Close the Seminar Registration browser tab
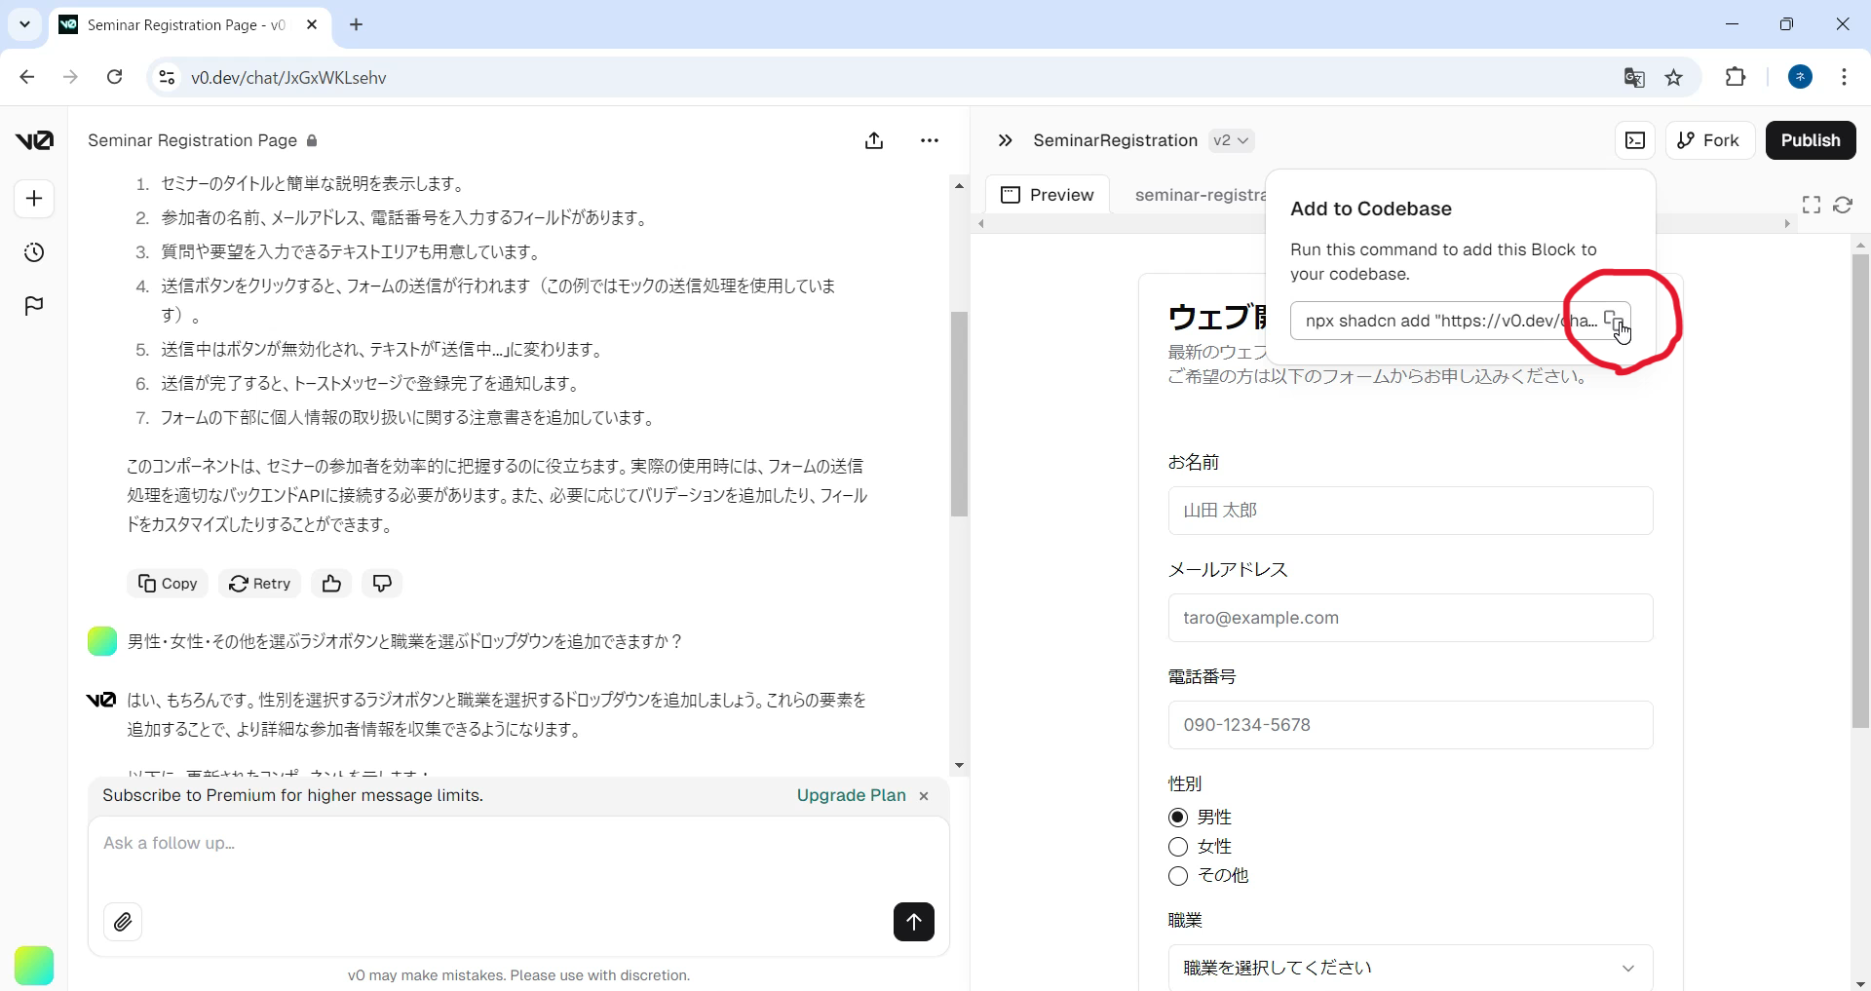 312,25
